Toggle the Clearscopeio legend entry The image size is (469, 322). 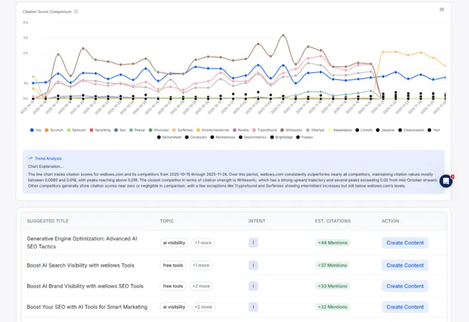tap(411, 130)
